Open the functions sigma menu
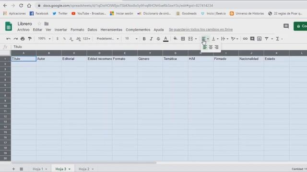Viewport: 307px width, 172px height. (x=279, y=39)
